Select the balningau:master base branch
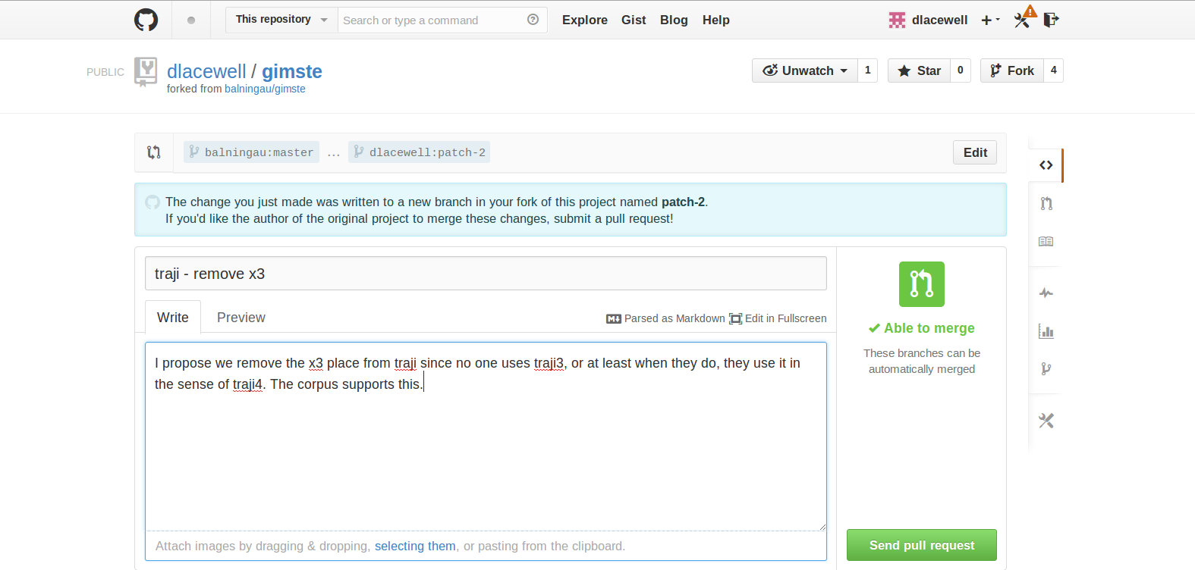The height and width of the screenshot is (570, 1195). [251, 152]
